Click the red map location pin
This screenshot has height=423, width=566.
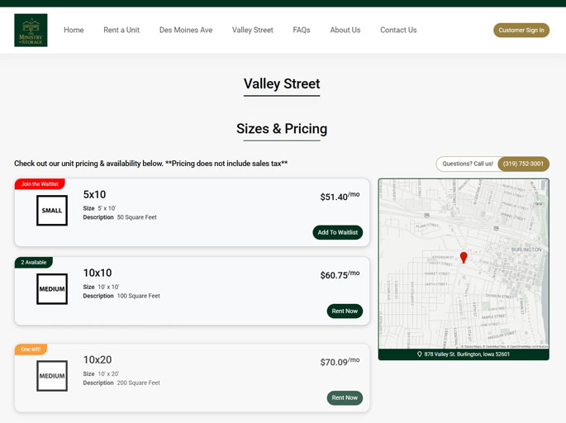[x=464, y=258]
